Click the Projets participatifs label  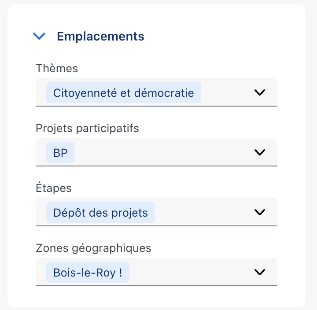coord(87,129)
